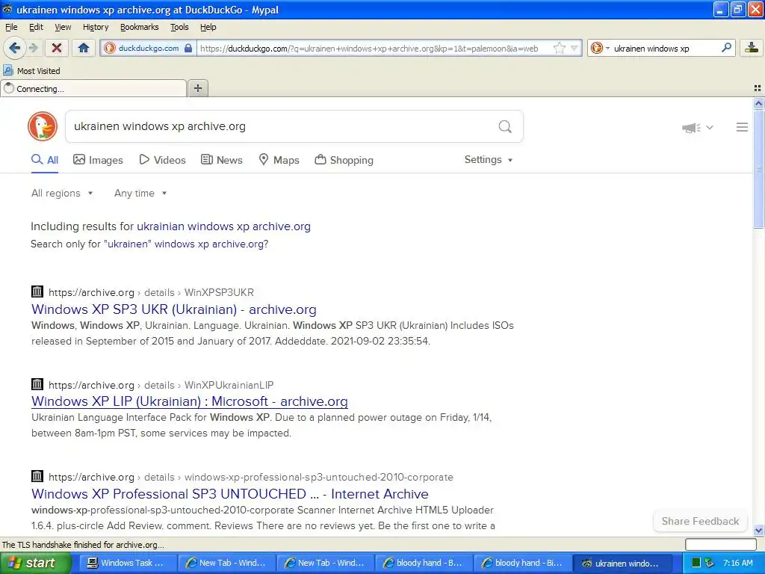The width and height of the screenshot is (765, 574).
Task: Show all tabs list icon
Action: (x=758, y=88)
